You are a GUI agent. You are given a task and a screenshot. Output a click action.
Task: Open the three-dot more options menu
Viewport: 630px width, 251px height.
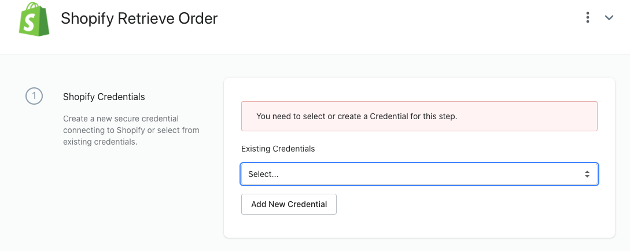(588, 18)
